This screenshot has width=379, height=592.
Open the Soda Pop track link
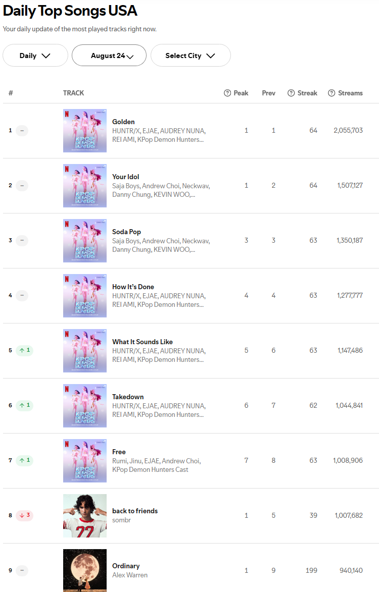coord(126,232)
